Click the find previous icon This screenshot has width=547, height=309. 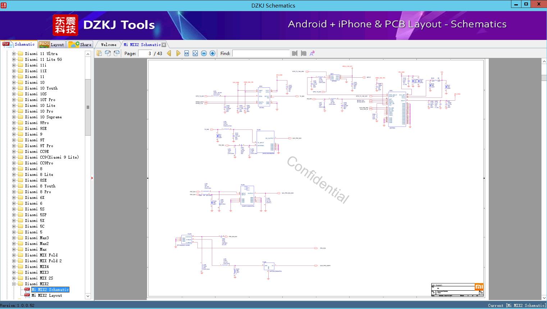(295, 53)
